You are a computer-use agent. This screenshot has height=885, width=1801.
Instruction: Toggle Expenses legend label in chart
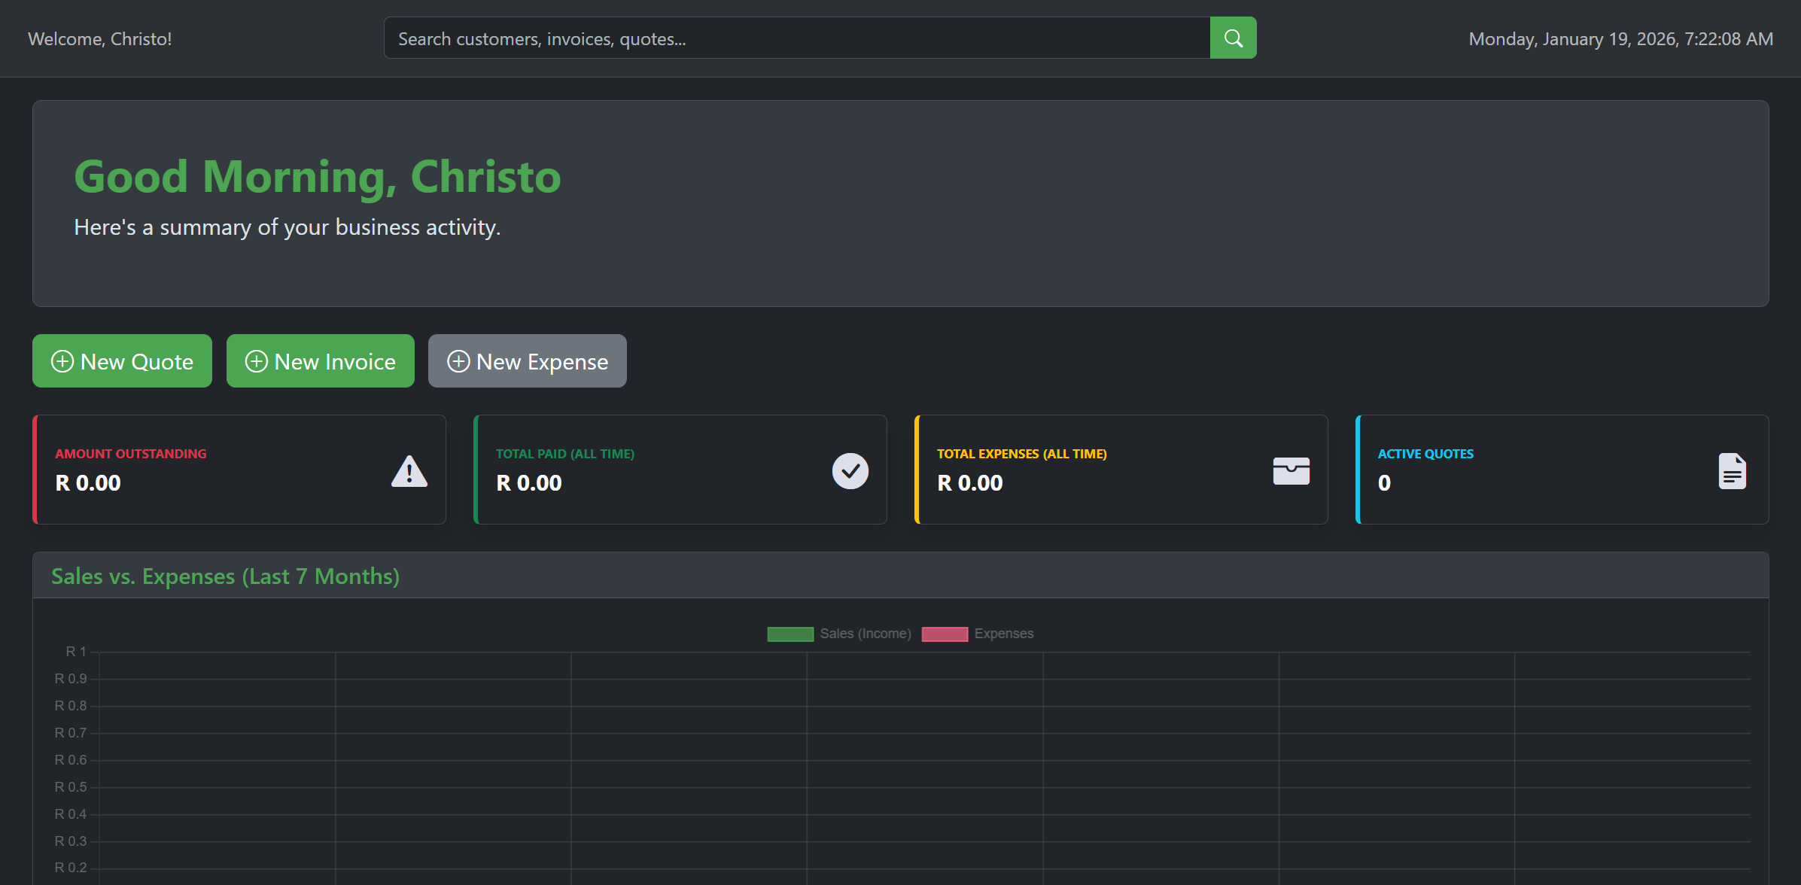[1003, 634]
